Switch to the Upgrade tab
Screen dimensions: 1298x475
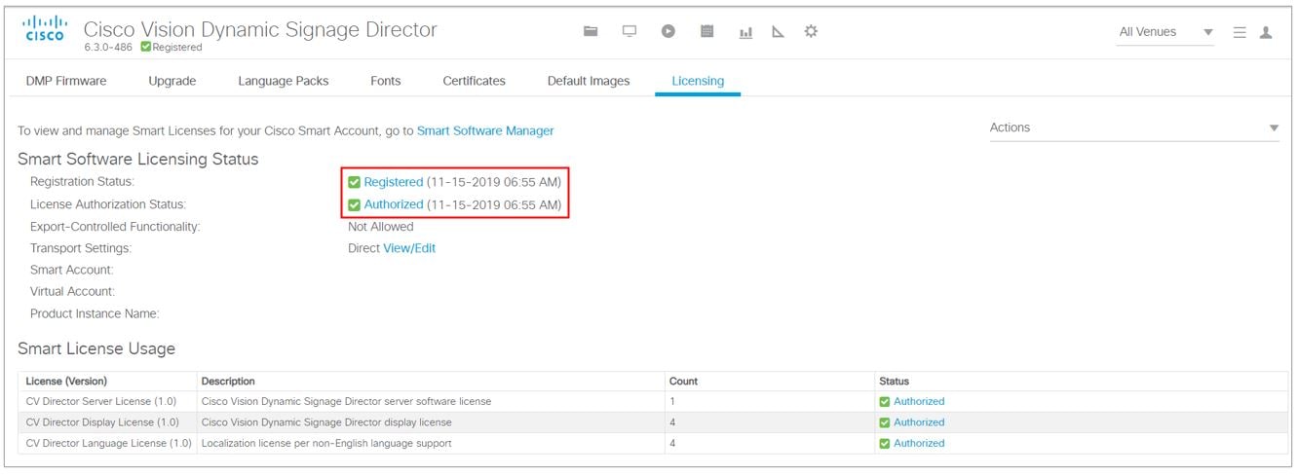[172, 81]
